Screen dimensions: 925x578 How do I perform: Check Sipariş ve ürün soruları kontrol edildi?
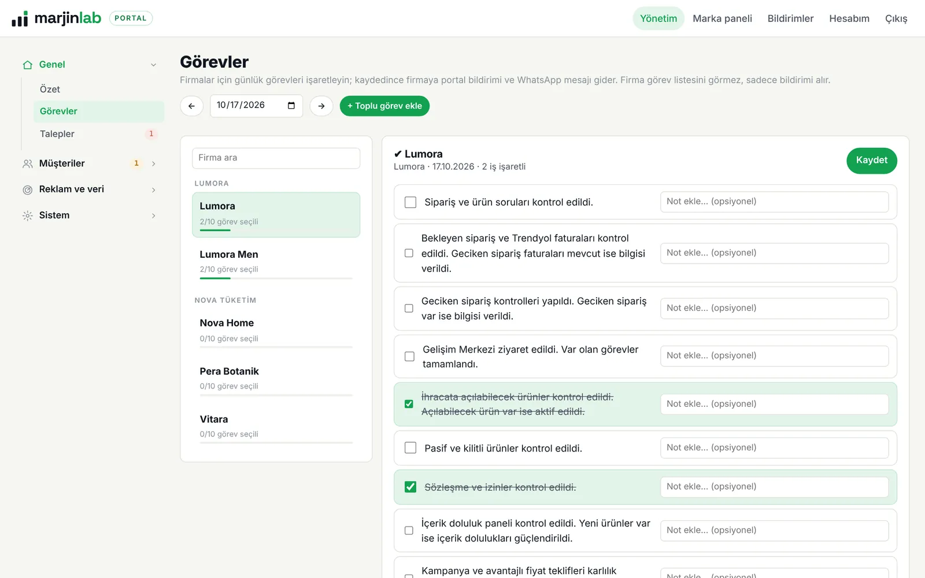(x=410, y=202)
